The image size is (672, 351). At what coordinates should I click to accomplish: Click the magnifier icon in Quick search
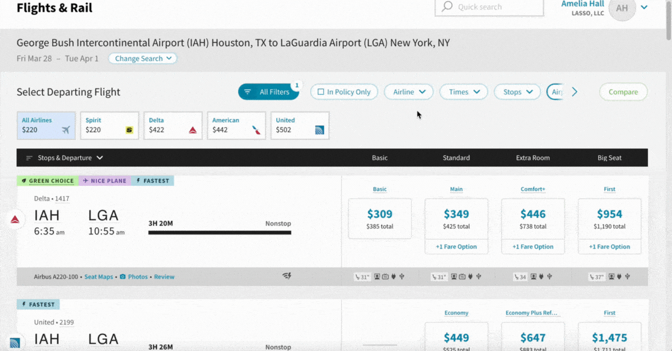click(447, 7)
